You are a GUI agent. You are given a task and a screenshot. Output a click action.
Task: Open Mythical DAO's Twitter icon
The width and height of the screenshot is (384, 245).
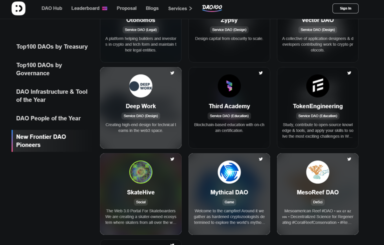261,159
